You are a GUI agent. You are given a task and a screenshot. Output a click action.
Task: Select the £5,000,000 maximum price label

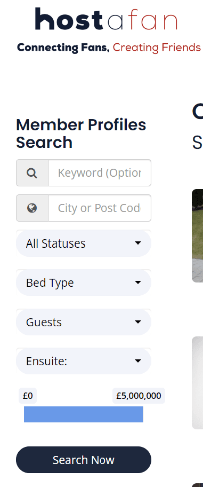[x=139, y=396]
